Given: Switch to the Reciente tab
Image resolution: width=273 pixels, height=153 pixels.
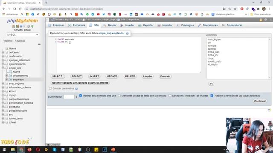Looking at the screenshot, I should tap(8, 41).
